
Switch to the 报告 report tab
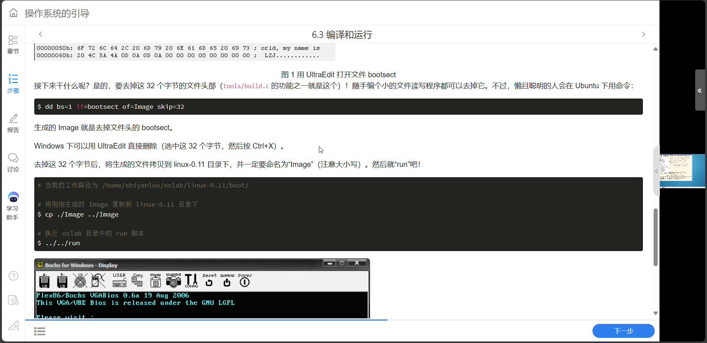13,124
